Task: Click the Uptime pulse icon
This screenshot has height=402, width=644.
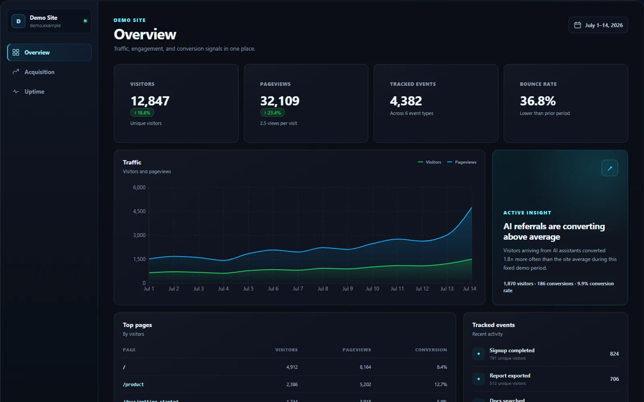Action: pyautogui.click(x=16, y=92)
